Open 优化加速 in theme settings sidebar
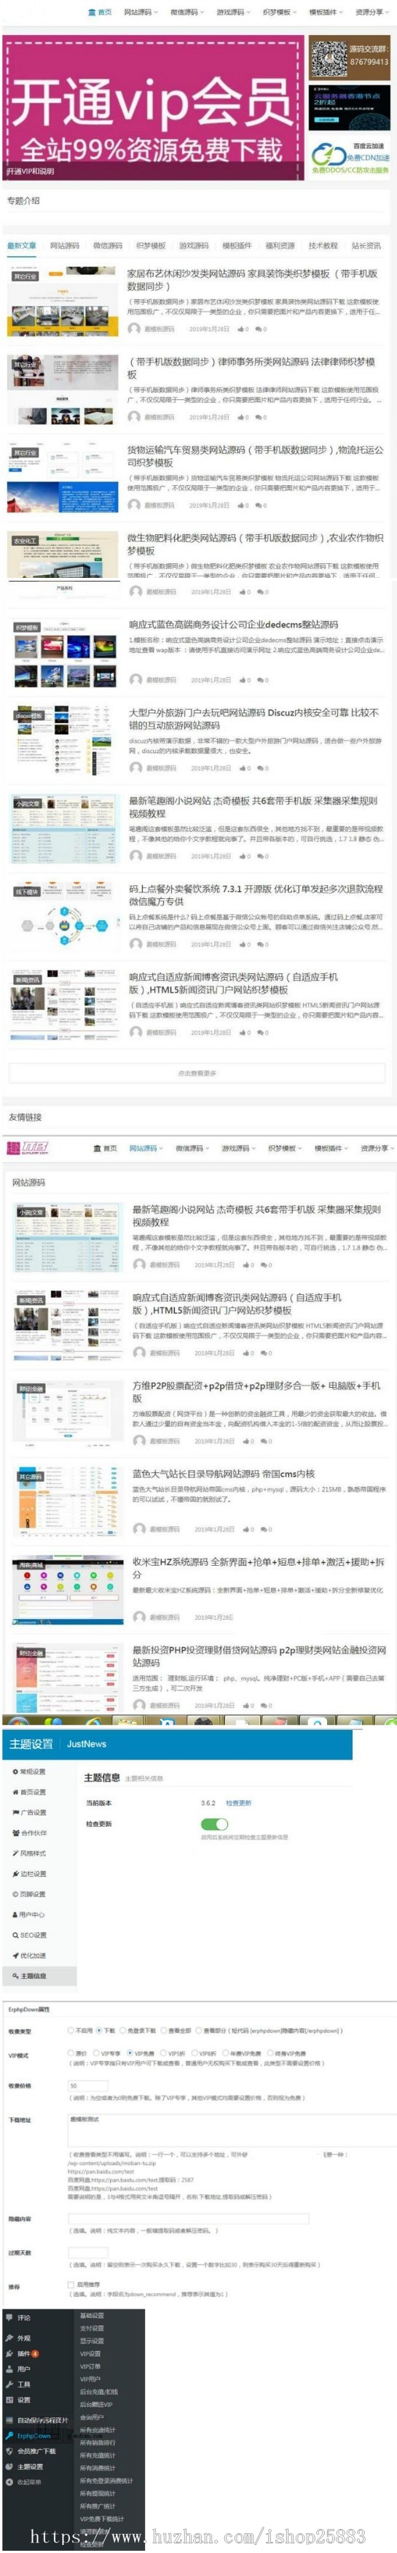Image resolution: width=397 pixels, height=2553 pixels. 28,1955
